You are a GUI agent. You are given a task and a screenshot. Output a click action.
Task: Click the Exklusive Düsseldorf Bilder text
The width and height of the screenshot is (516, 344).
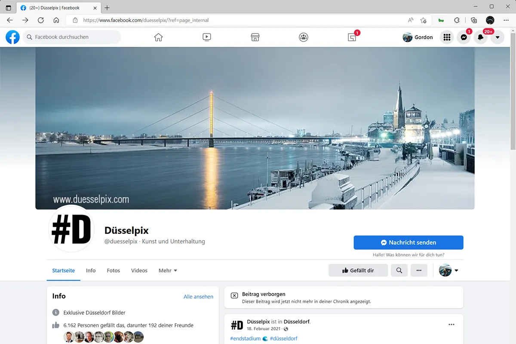click(x=94, y=313)
